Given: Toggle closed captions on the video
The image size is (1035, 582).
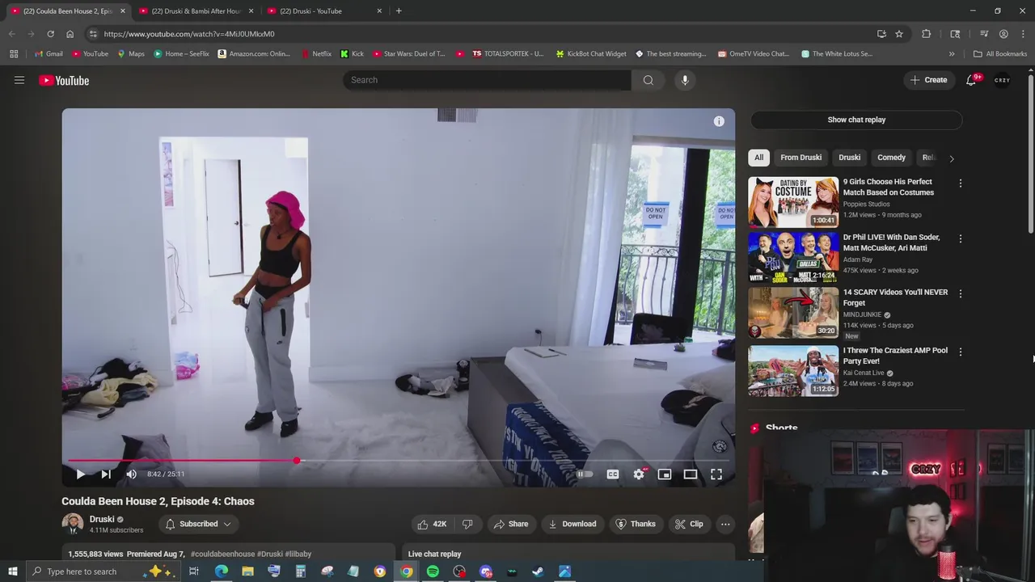Looking at the screenshot, I should pyautogui.click(x=613, y=474).
